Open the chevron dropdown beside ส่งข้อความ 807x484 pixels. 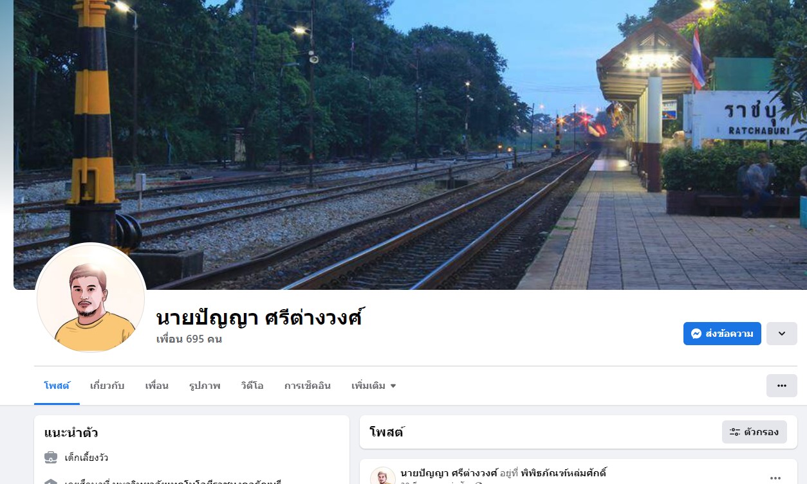click(782, 334)
